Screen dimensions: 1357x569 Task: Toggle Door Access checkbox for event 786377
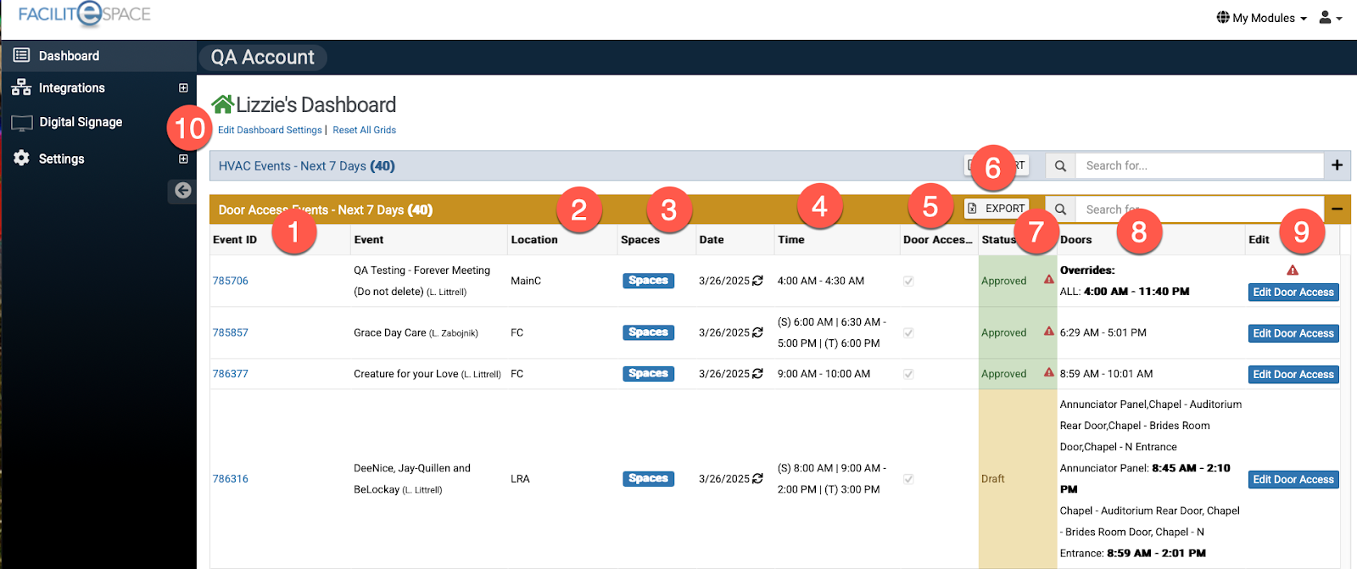click(x=908, y=374)
